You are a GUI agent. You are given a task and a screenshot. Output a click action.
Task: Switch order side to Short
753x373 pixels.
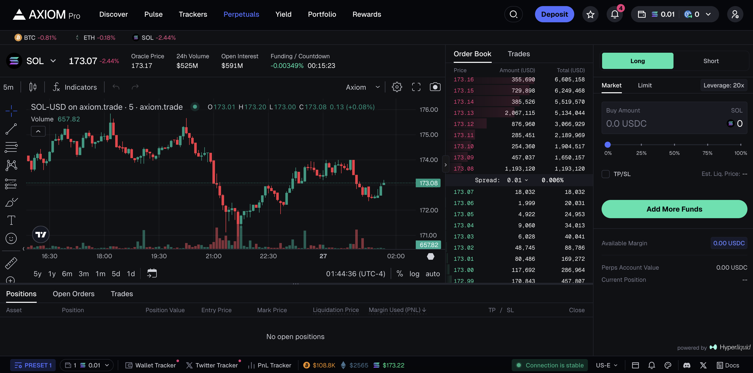pyautogui.click(x=711, y=61)
